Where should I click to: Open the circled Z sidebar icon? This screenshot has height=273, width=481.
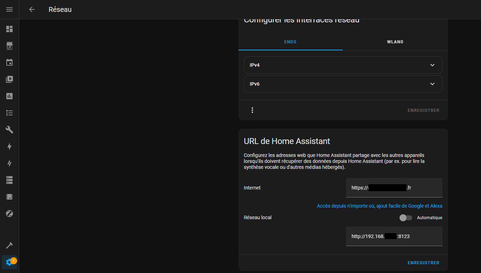tap(9, 214)
